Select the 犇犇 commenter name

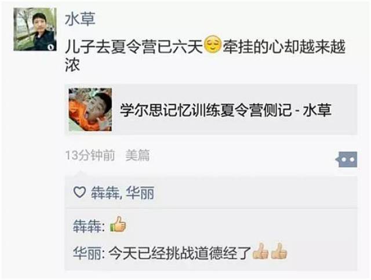click(x=87, y=226)
